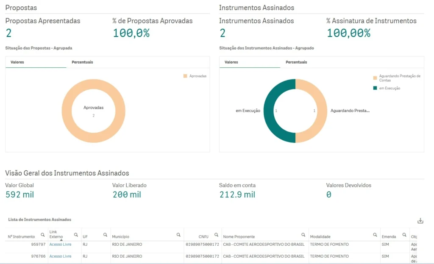Screen dimensions: 434x264
Task: Open search for Nome Proponente column
Action: pos(303,234)
